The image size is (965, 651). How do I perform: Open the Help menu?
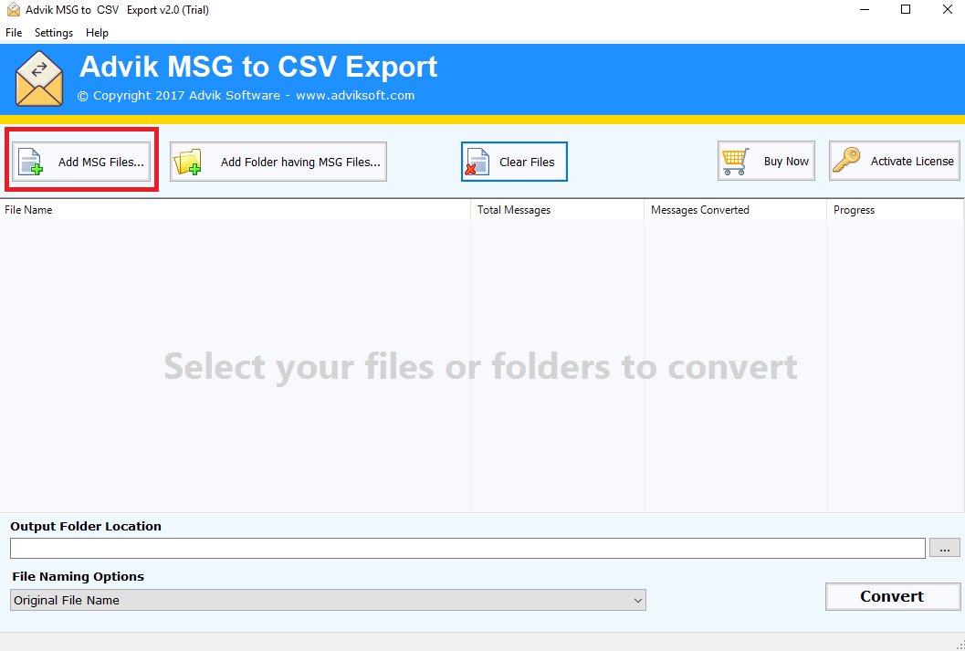click(98, 33)
